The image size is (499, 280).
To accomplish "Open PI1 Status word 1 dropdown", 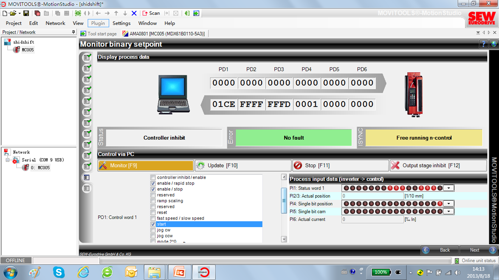I will coord(449,188).
